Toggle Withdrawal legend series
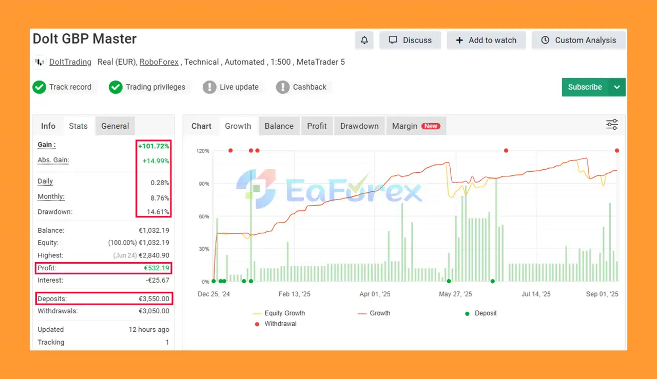This screenshot has height=379, width=657. click(x=275, y=324)
